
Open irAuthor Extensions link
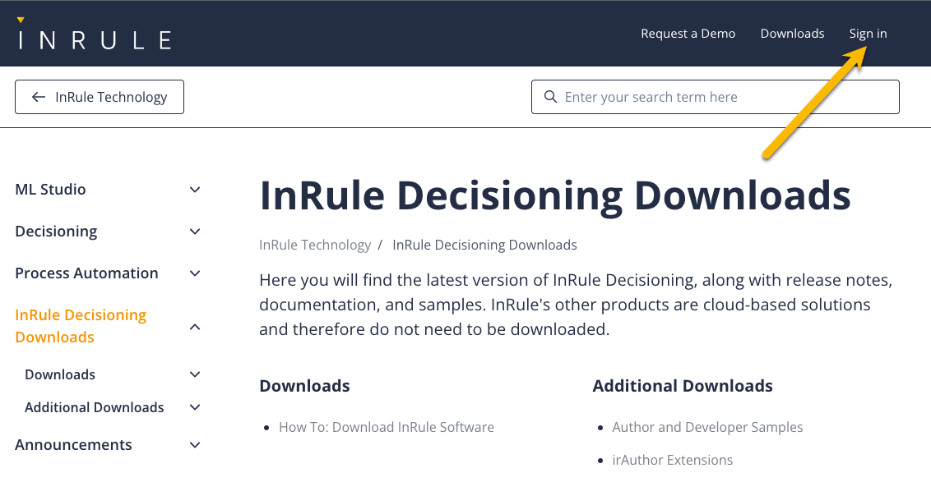point(672,460)
